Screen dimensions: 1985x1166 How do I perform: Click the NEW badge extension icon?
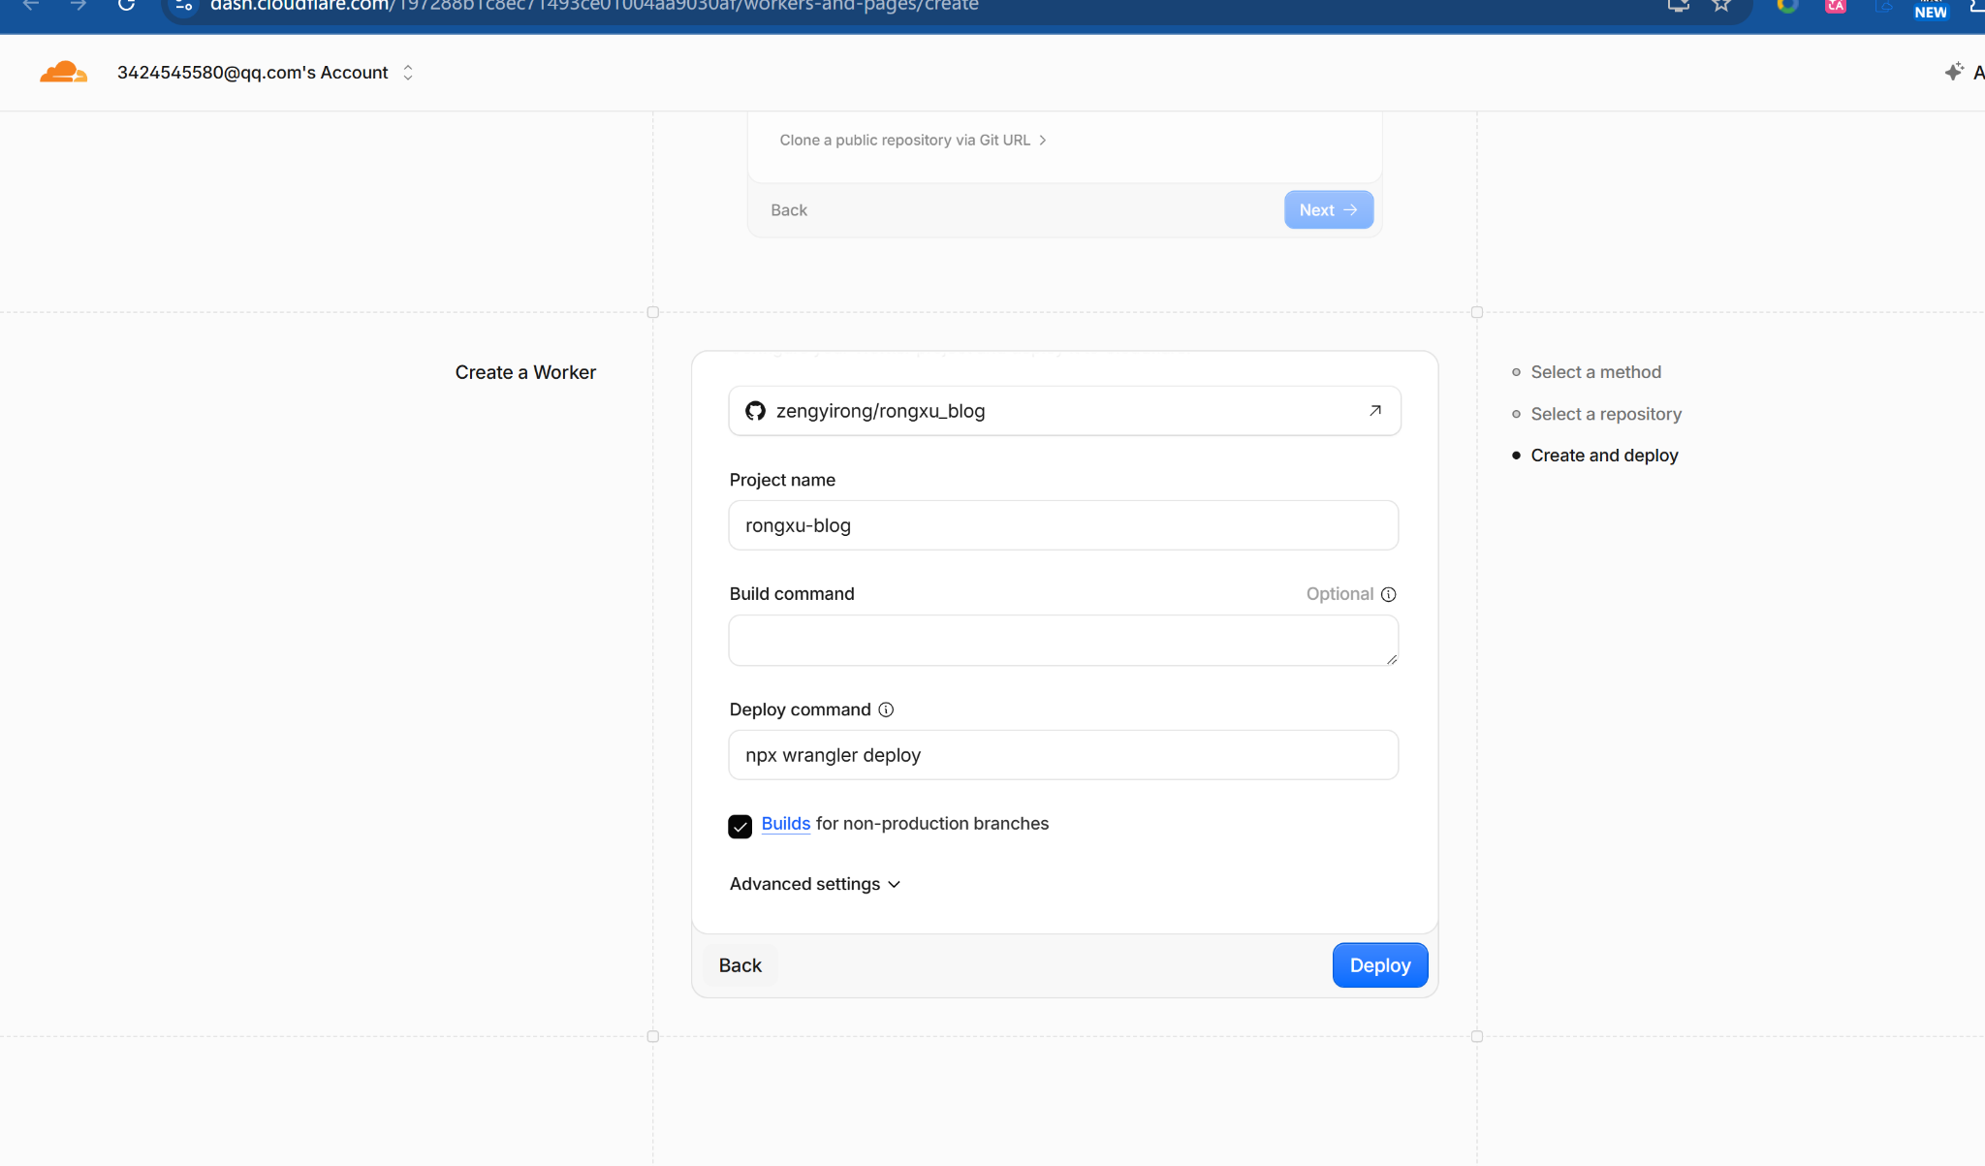(1930, 9)
